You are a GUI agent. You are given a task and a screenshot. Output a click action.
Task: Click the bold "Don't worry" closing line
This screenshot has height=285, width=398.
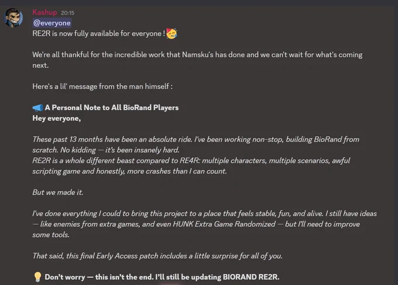pos(162,277)
